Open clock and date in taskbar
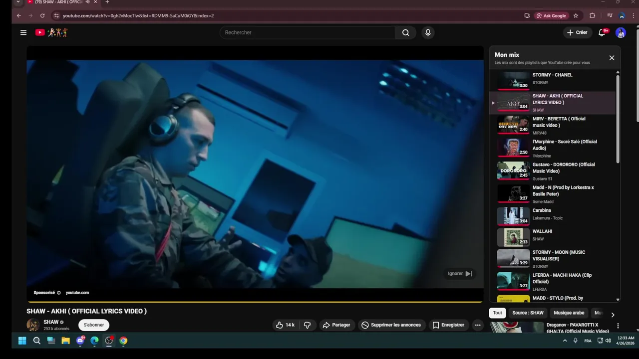The width and height of the screenshot is (639, 359). (626, 341)
